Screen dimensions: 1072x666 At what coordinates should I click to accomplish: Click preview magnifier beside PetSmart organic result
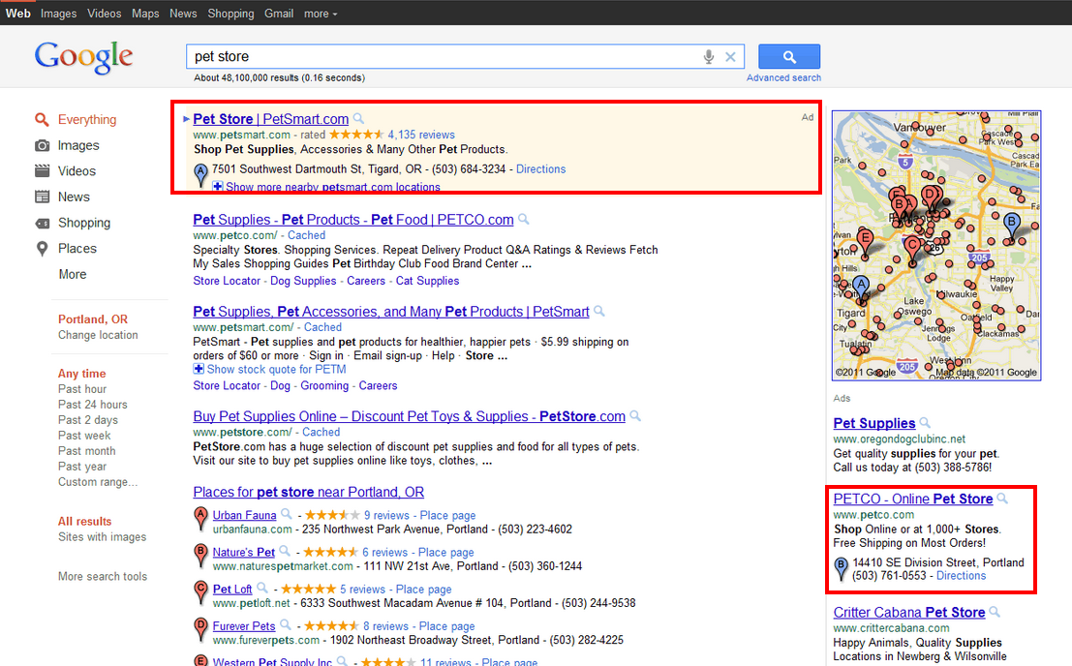pos(599,312)
